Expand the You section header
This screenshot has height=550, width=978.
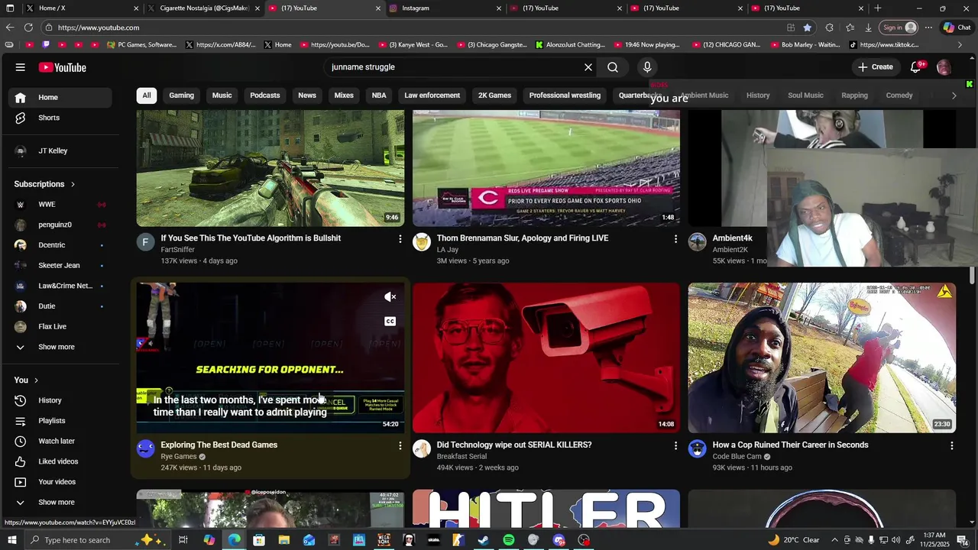[26, 380]
